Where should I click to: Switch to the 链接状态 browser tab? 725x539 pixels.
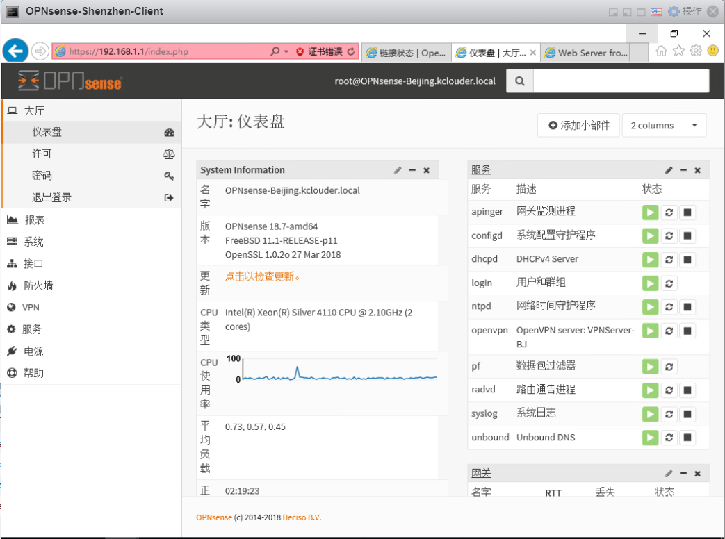[x=406, y=53]
